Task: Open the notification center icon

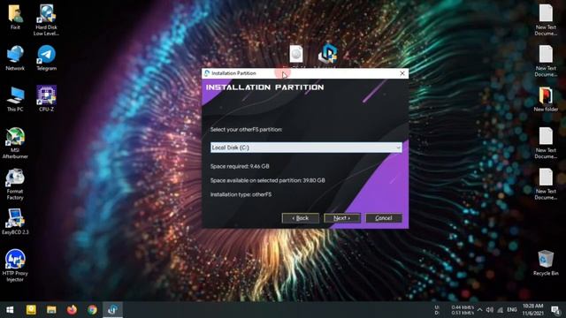Action: click(x=556, y=310)
